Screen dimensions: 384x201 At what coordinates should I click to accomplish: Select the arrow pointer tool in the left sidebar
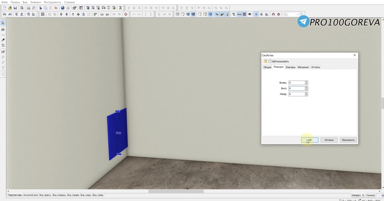coord(3,23)
